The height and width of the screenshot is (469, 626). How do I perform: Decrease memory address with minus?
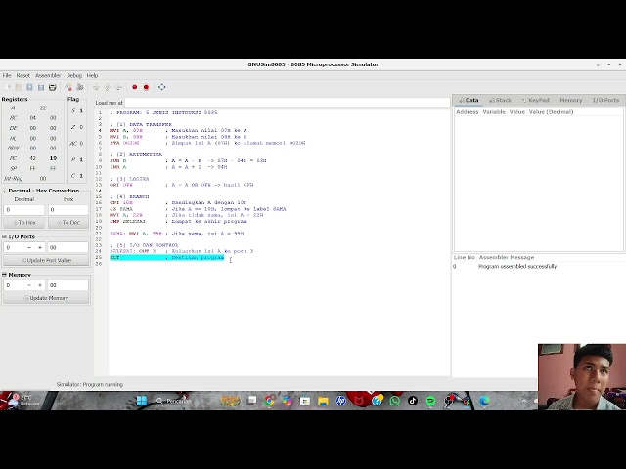[x=29, y=285]
